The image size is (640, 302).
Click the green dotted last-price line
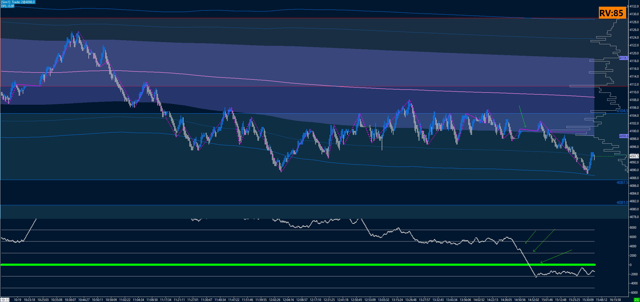(x=605, y=156)
